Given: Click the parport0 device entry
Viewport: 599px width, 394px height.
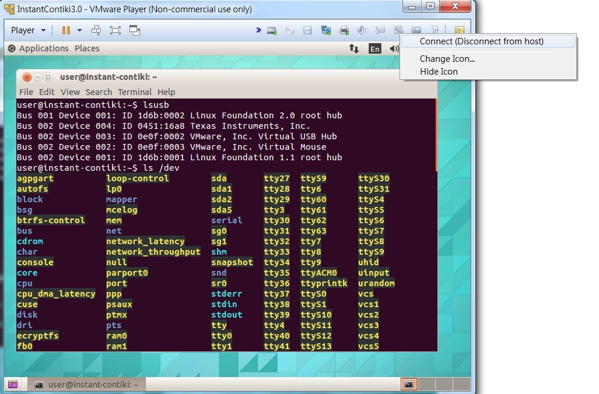Looking at the screenshot, I should (x=127, y=273).
